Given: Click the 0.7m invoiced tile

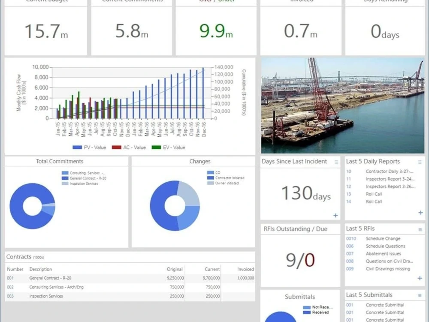Looking at the screenshot, I should (301, 31).
